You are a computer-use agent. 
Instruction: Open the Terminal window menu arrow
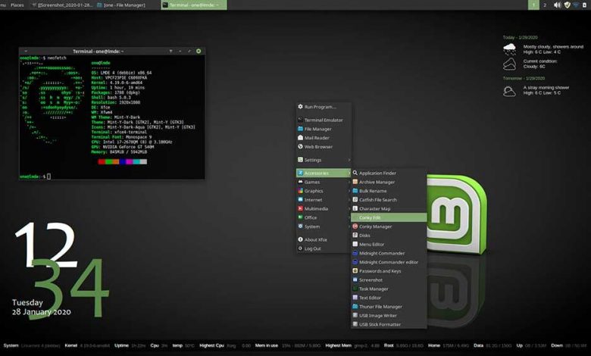coord(26,52)
